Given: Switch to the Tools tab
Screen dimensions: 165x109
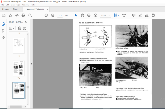Looking at the screenshot, I should point(16,9).
